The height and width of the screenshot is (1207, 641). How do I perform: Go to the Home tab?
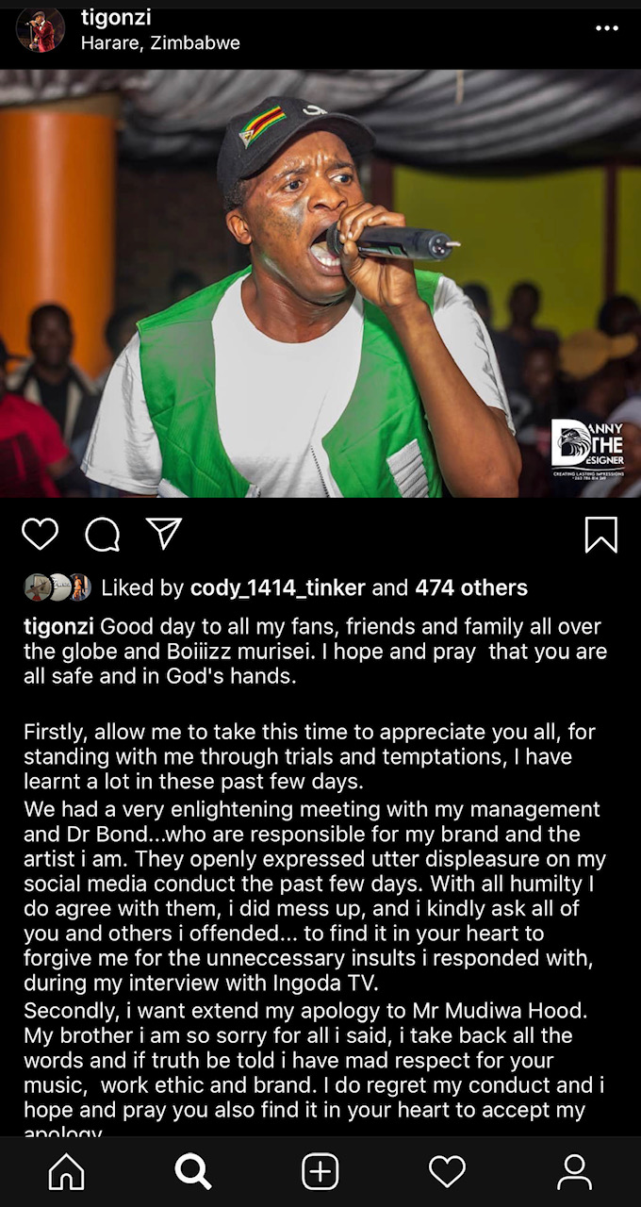pyautogui.click(x=66, y=1172)
